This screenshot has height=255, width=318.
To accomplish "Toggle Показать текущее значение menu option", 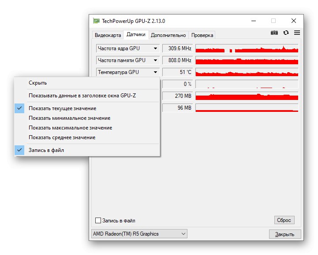I will pyautogui.click(x=87, y=108).
